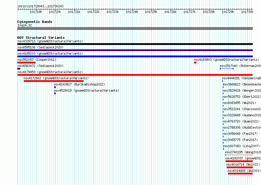The image size is (261, 185).
Task: Click the 101725k ruler tick
Action: [151, 12]
